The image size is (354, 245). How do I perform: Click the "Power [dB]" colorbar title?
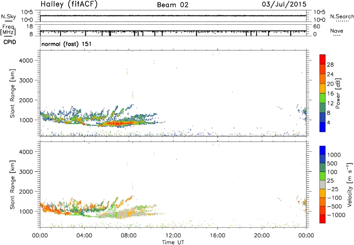click(x=338, y=93)
